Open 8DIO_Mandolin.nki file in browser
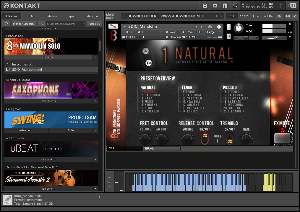This screenshot has width=300, height=212. (51, 70)
